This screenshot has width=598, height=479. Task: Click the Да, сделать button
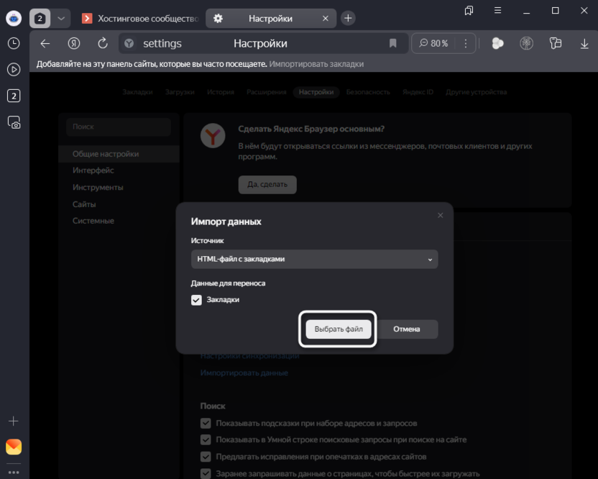[267, 184]
